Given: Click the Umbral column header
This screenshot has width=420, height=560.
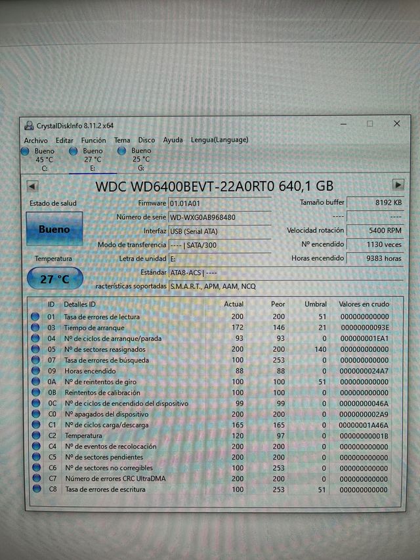Looking at the screenshot, I should [316, 304].
